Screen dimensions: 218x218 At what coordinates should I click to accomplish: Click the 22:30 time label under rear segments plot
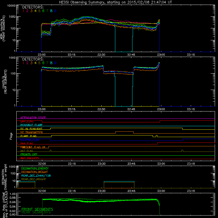pos(101,109)
